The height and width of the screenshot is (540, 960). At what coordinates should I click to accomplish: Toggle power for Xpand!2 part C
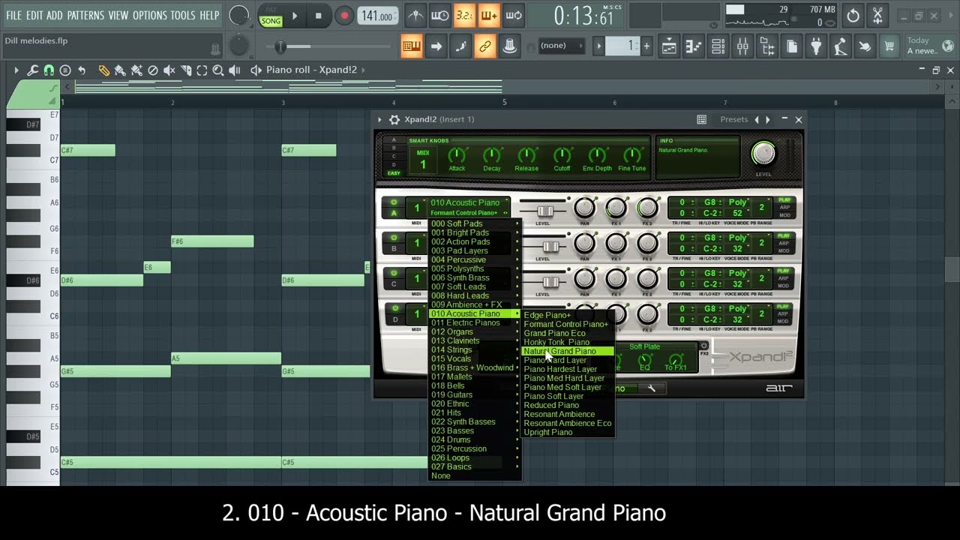[x=394, y=273]
